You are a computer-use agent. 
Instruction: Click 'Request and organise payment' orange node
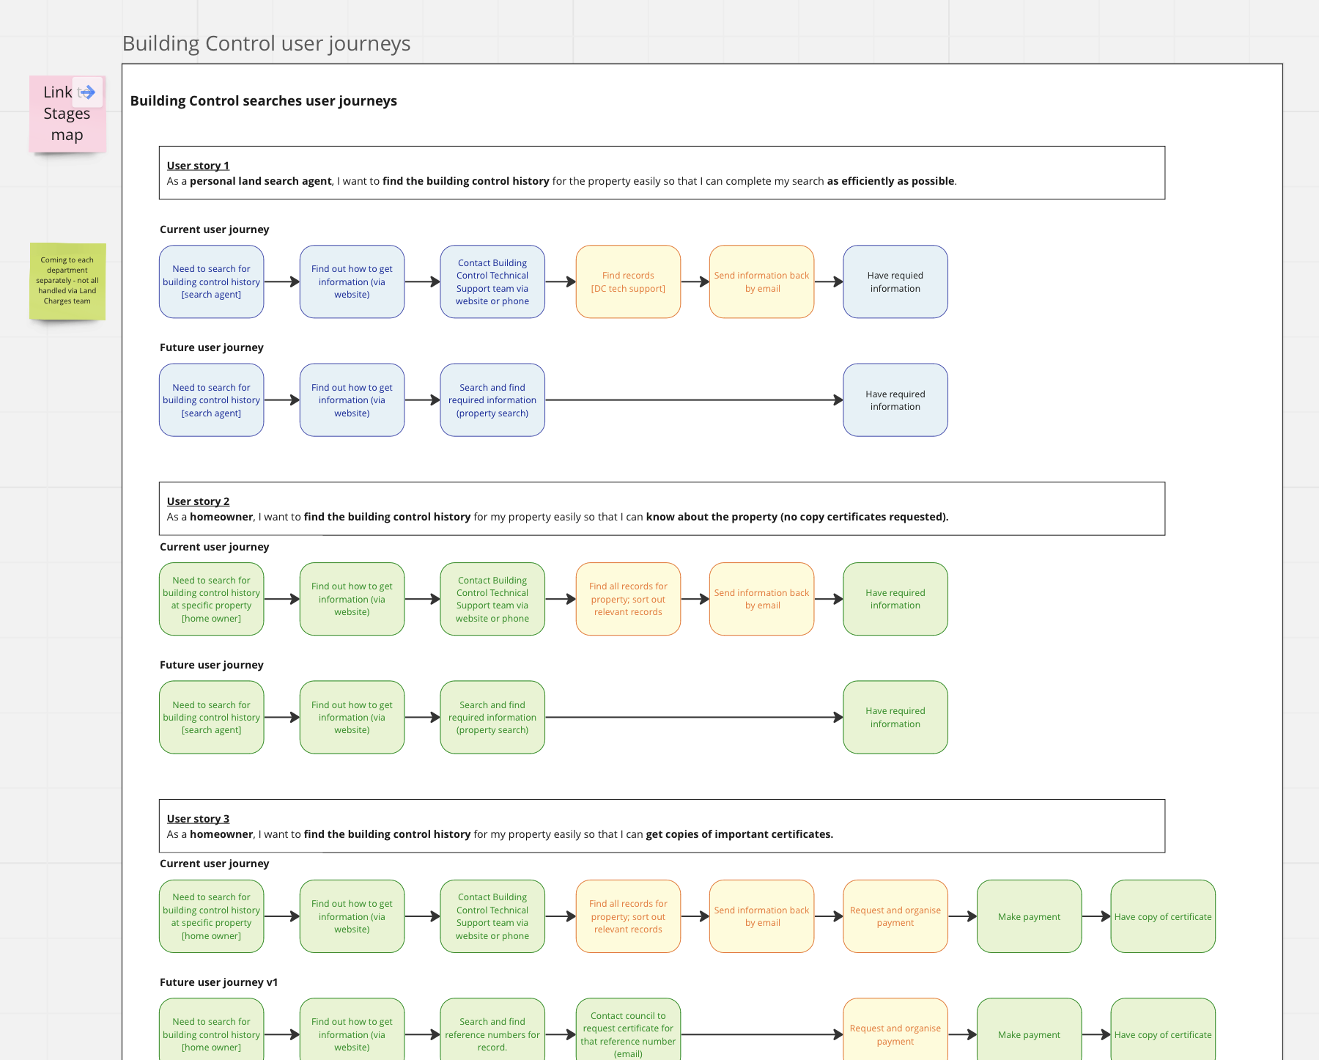click(x=895, y=916)
